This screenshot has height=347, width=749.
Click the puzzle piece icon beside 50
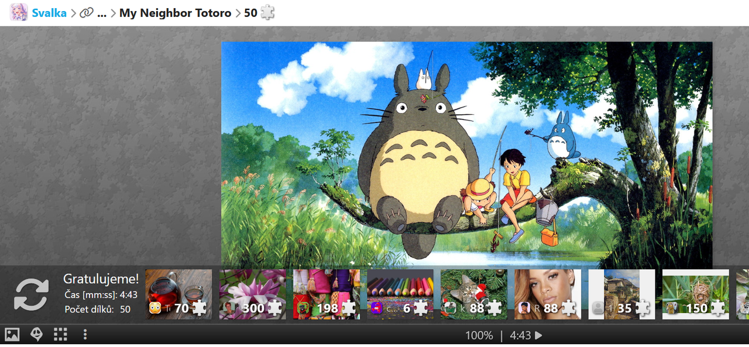click(x=267, y=12)
